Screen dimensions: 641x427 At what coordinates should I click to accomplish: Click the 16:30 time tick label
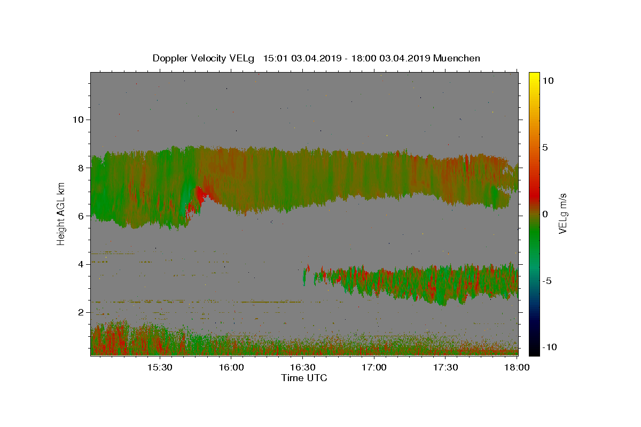tap(302, 368)
